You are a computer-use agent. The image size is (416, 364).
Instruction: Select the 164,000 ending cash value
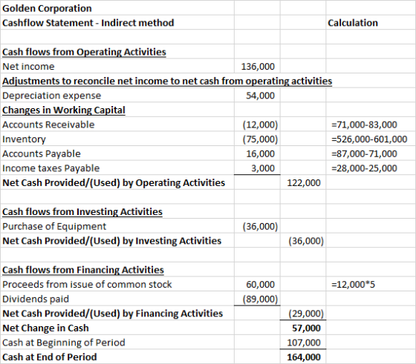(x=304, y=357)
